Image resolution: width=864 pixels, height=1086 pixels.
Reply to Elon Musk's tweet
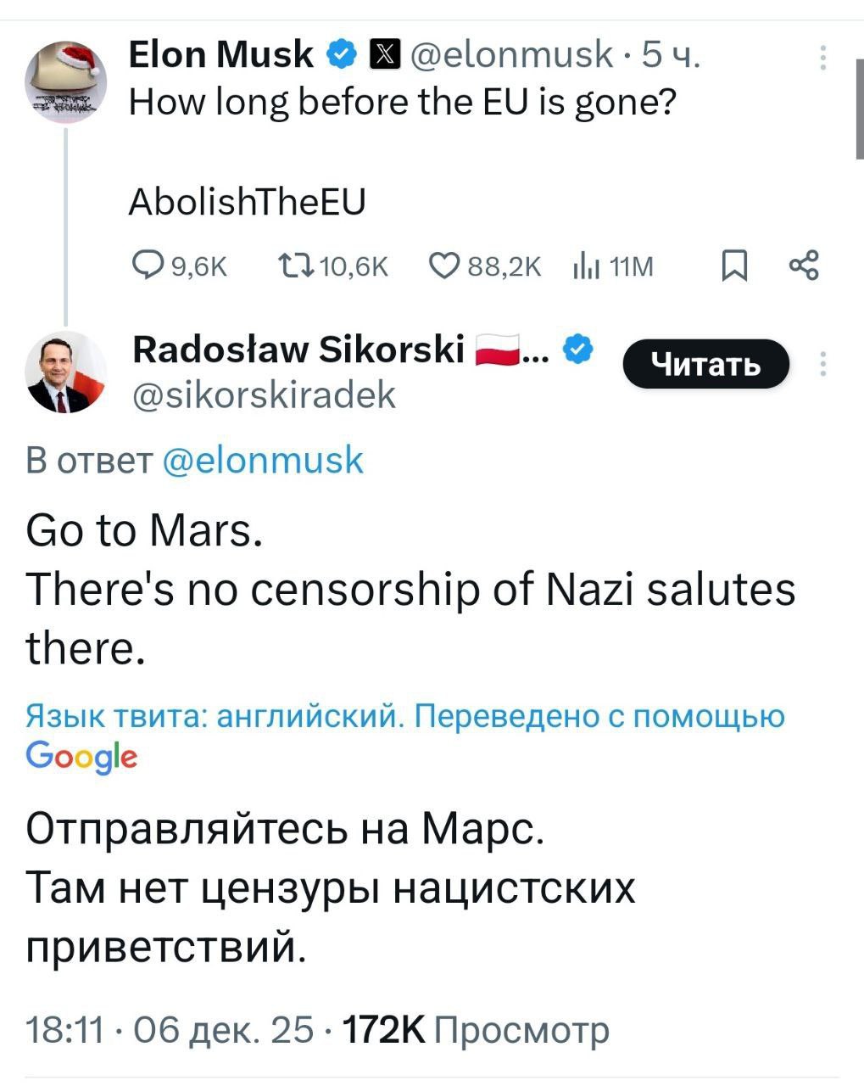click(147, 266)
